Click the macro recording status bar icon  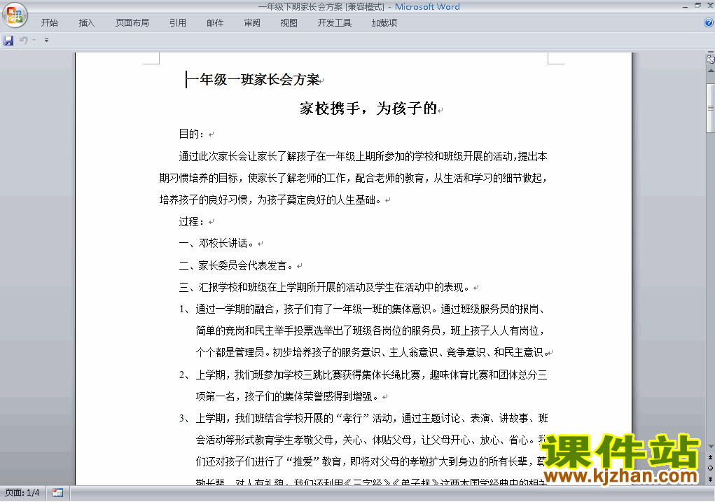[x=57, y=493]
